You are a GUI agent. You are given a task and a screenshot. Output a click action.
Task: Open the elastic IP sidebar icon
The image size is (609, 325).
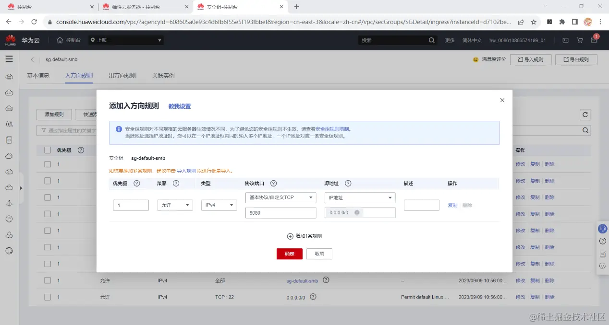pos(9,219)
